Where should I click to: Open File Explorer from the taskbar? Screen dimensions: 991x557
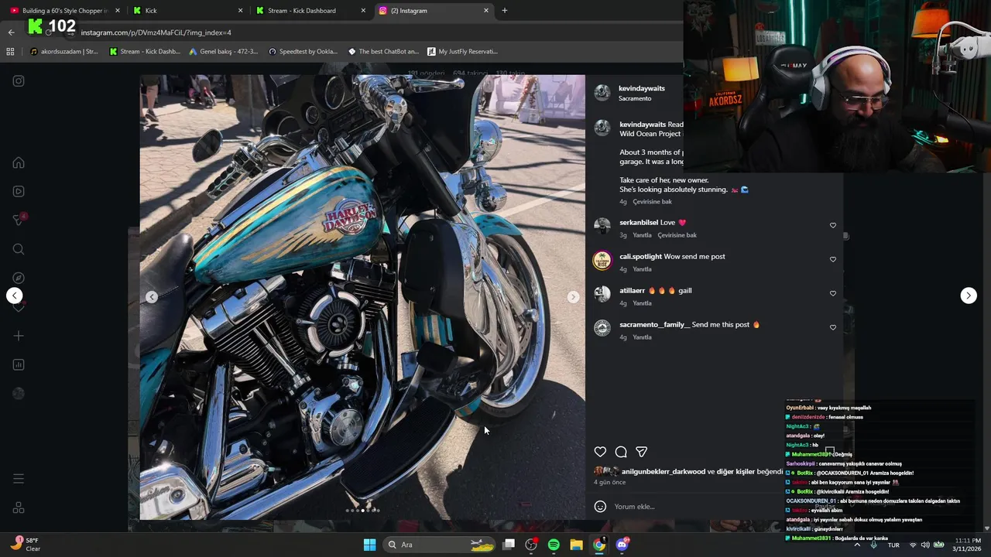pos(576,545)
